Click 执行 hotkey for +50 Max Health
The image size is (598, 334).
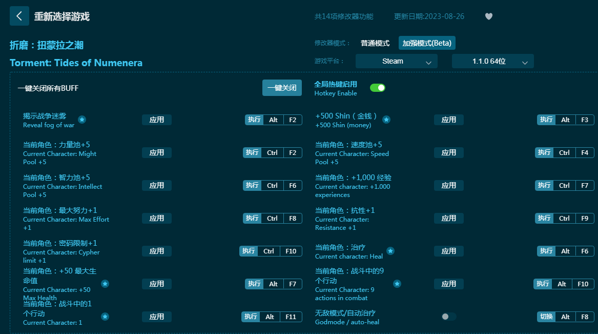click(254, 284)
